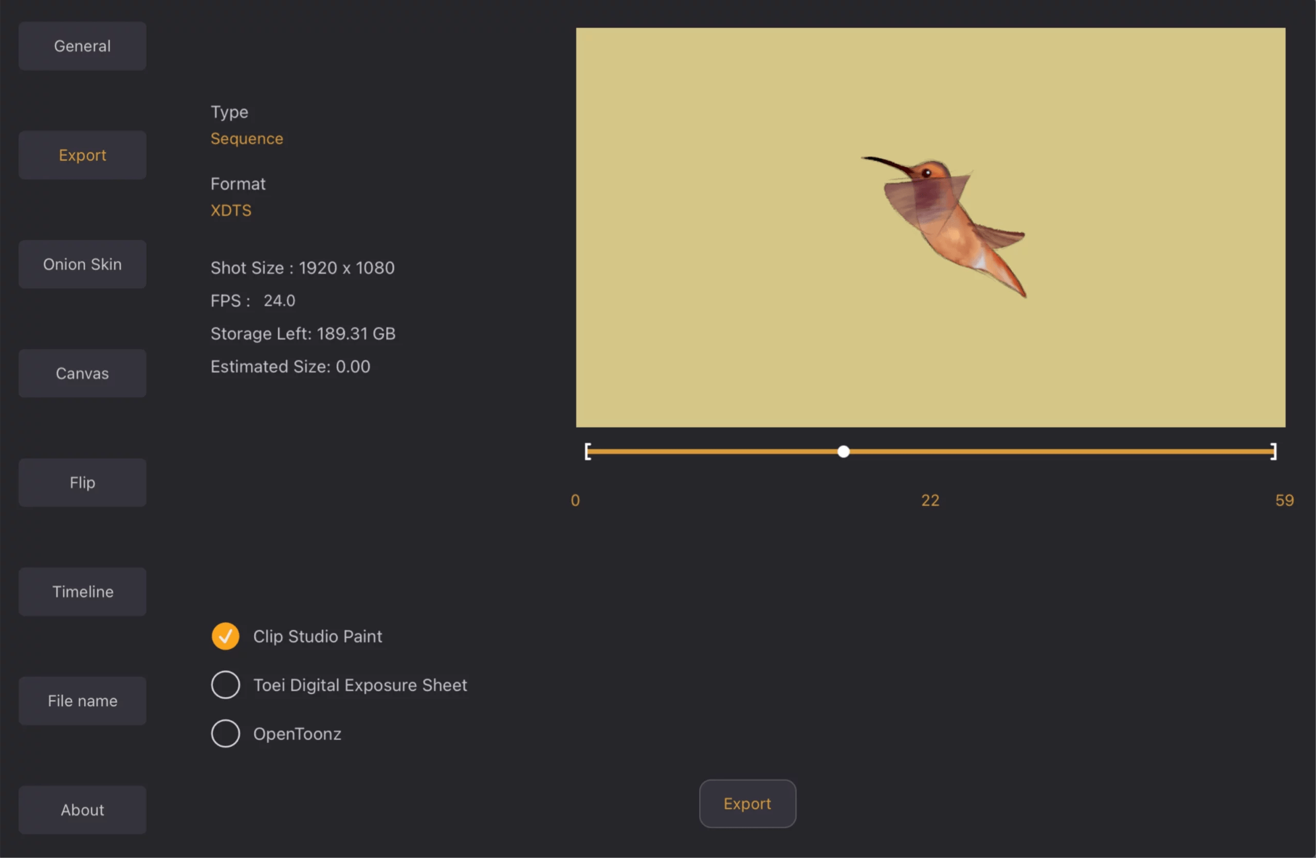Click the white playhead knob on the slider
Viewport: 1316px width, 858px height.
(x=843, y=452)
